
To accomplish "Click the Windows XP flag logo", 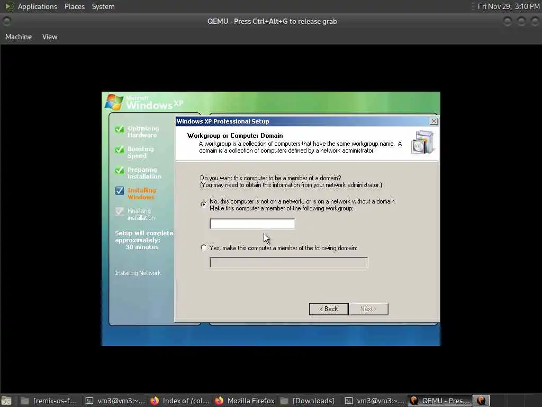I will (114, 102).
